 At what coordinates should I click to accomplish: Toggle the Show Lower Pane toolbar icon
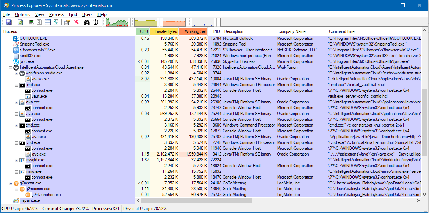(x=48, y=22)
